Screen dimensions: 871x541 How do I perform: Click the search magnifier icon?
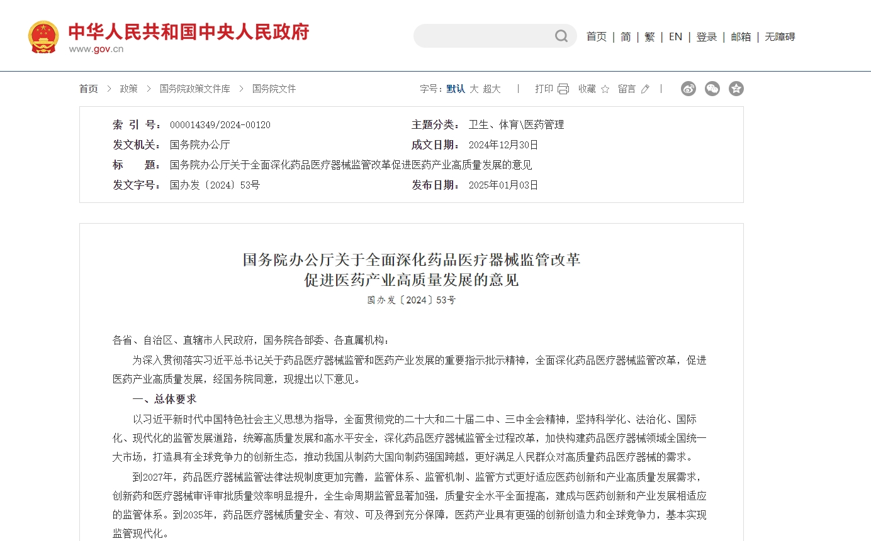pyautogui.click(x=561, y=36)
